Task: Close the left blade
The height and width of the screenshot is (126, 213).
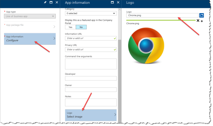Action: [x=57, y=2]
